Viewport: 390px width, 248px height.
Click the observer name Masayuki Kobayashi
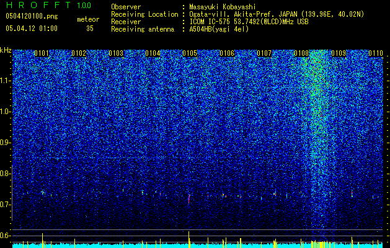223,7
